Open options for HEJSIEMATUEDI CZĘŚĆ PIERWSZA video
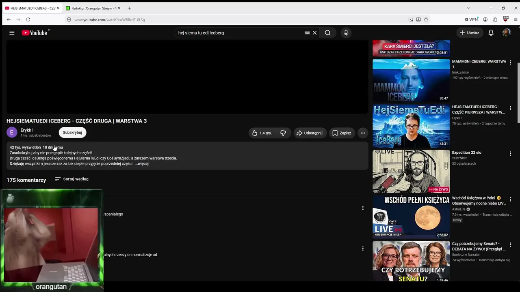The height and width of the screenshot is (292, 520). (x=511, y=108)
